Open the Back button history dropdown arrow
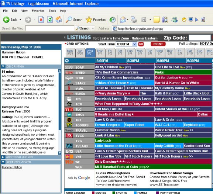213x194 pixels. coord(20,20)
